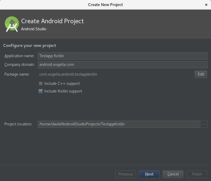Click the 'Include Kotlin support' label text
Image resolution: width=211 pixels, height=181 pixels.
pyautogui.click(x=63, y=91)
